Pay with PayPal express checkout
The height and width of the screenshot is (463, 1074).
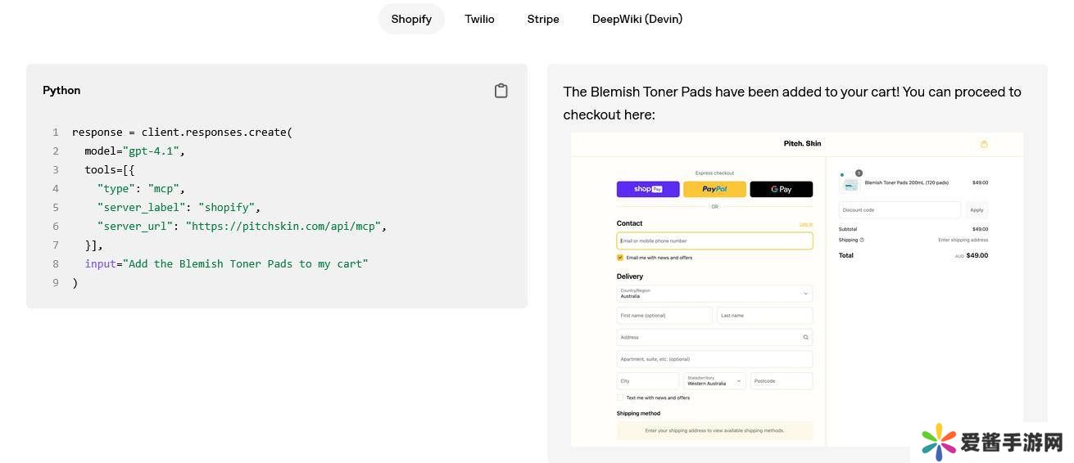click(x=714, y=189)
